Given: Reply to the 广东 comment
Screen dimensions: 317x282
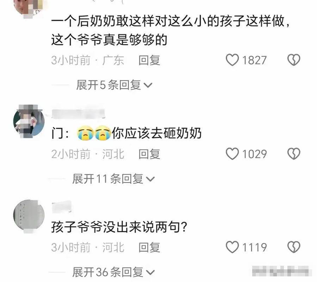Looking at the screenshot, I should (149, 60).
